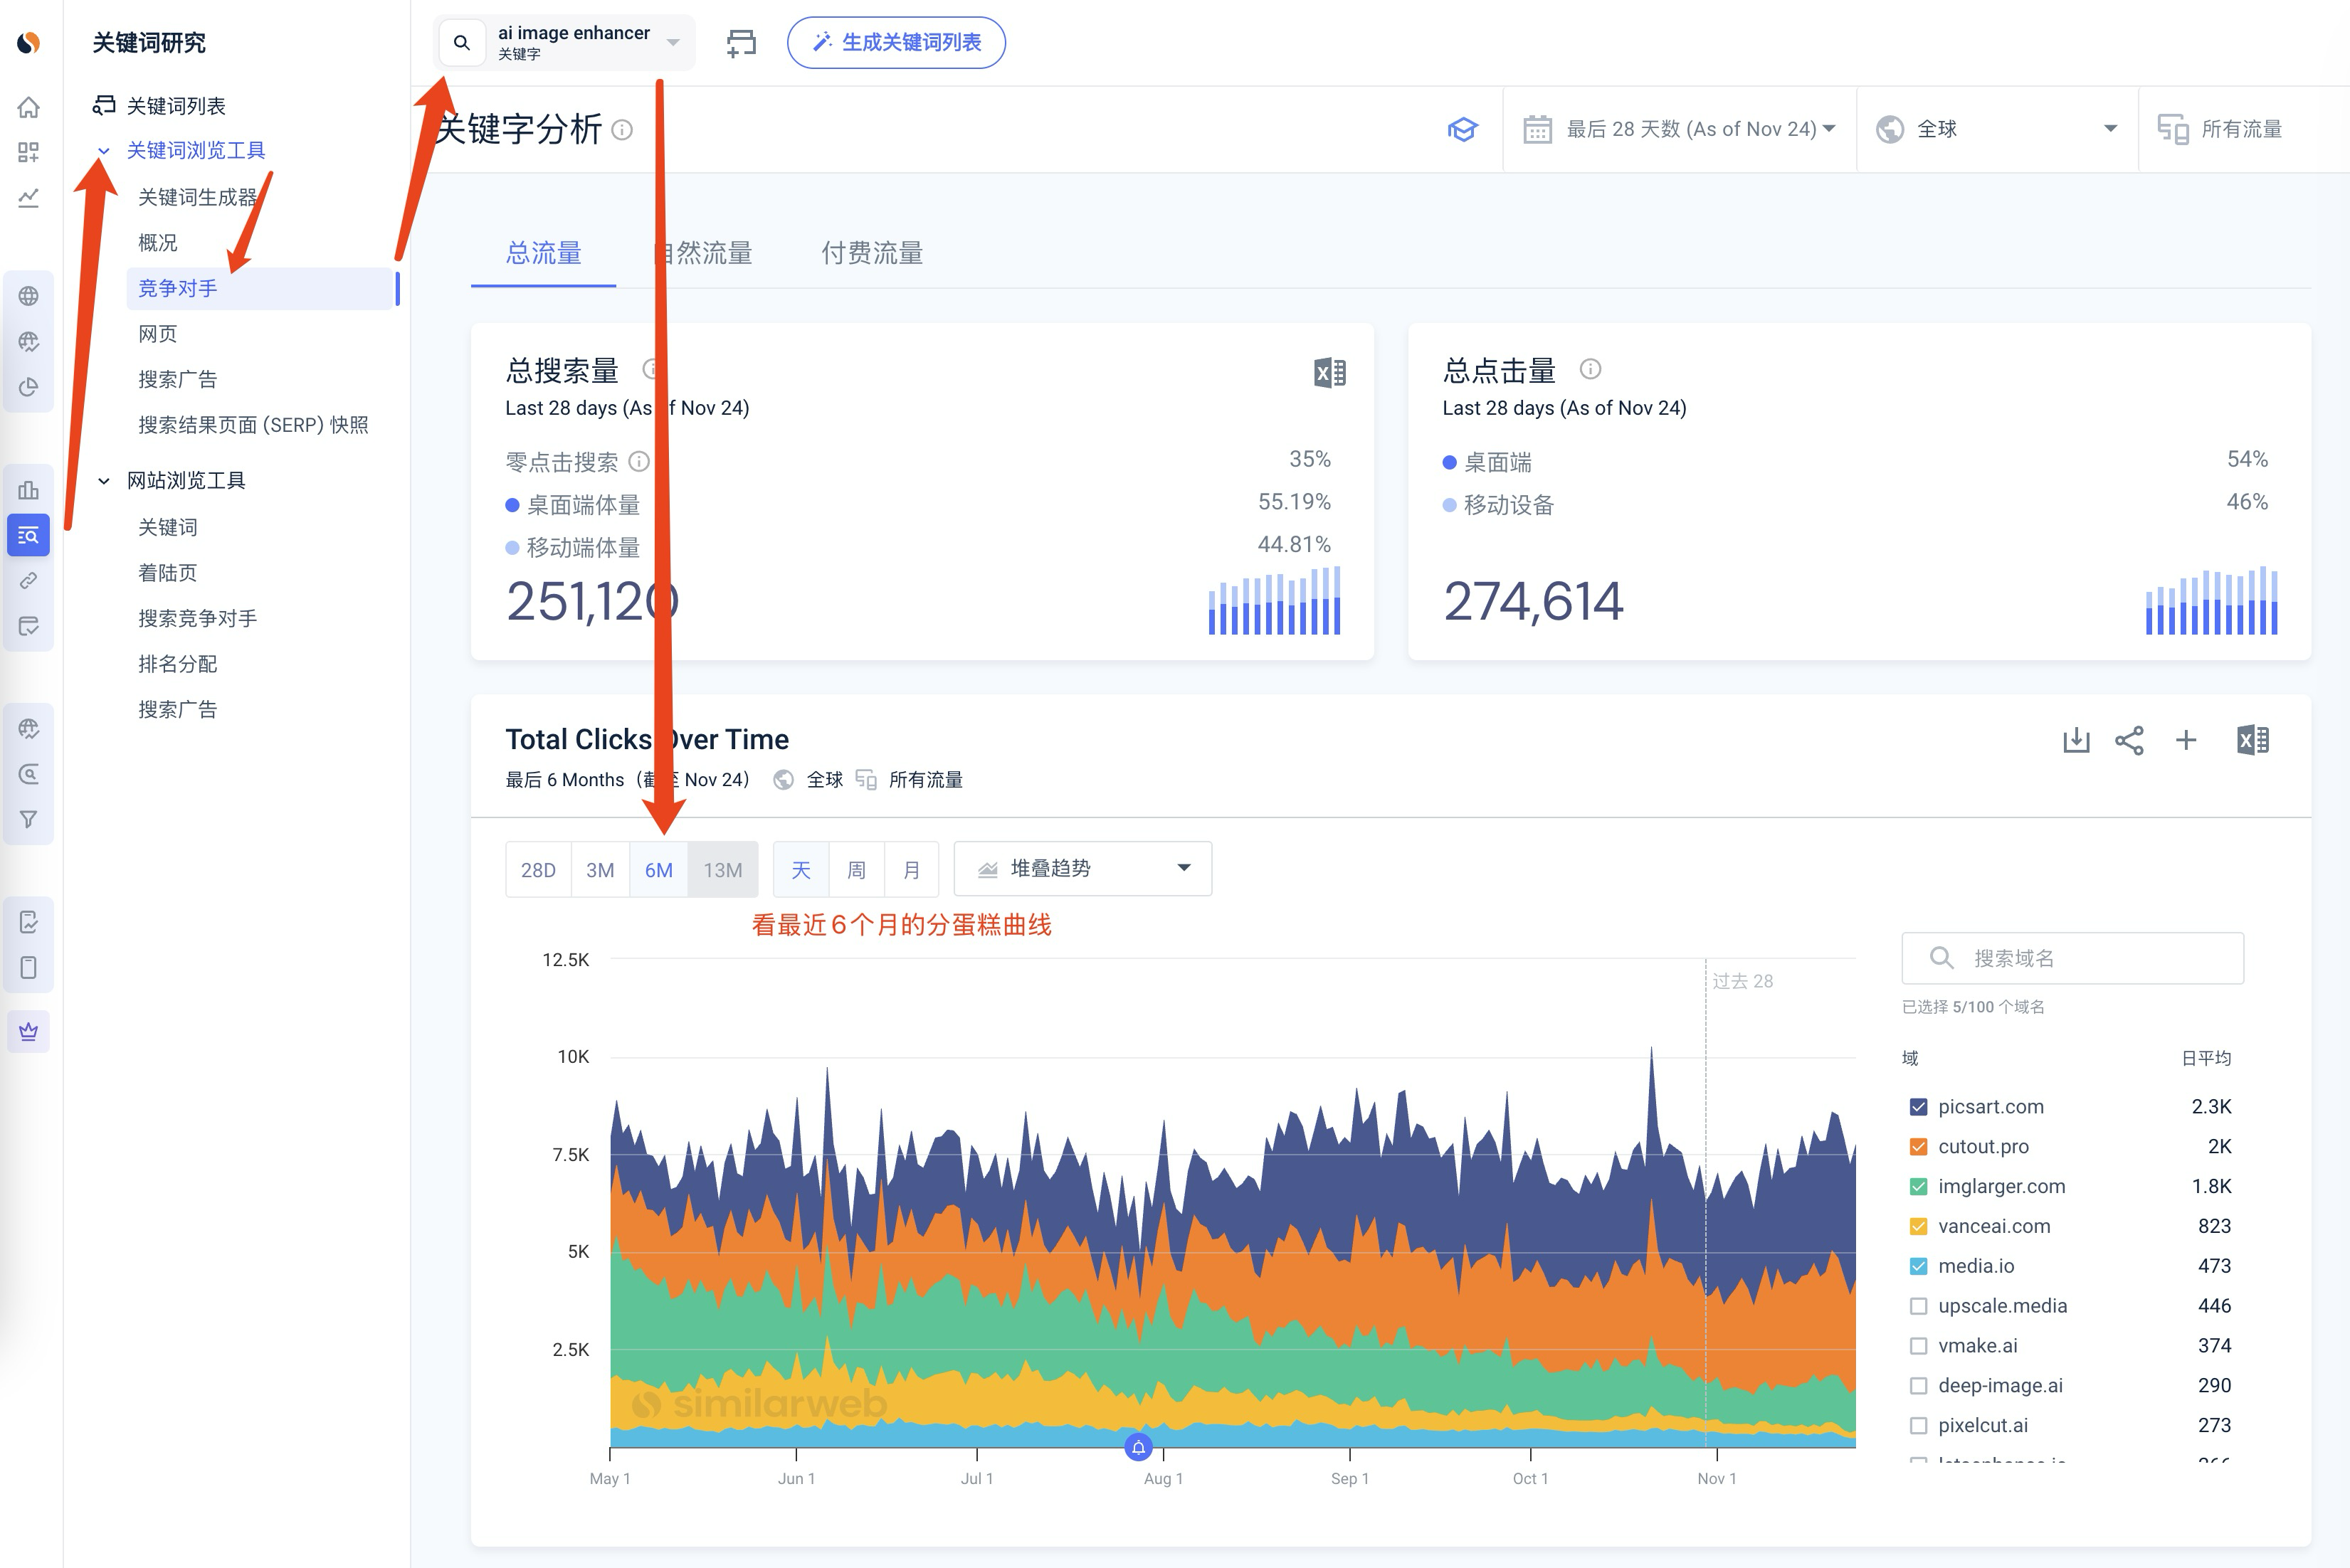
Task: Open the 全球 country dropdown
Action: [1997, 129]
